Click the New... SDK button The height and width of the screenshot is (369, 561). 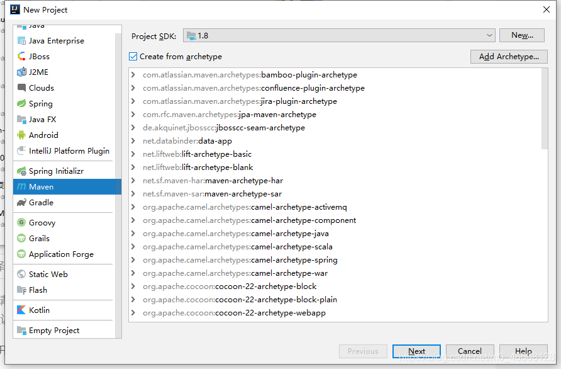tap(522, 35)
